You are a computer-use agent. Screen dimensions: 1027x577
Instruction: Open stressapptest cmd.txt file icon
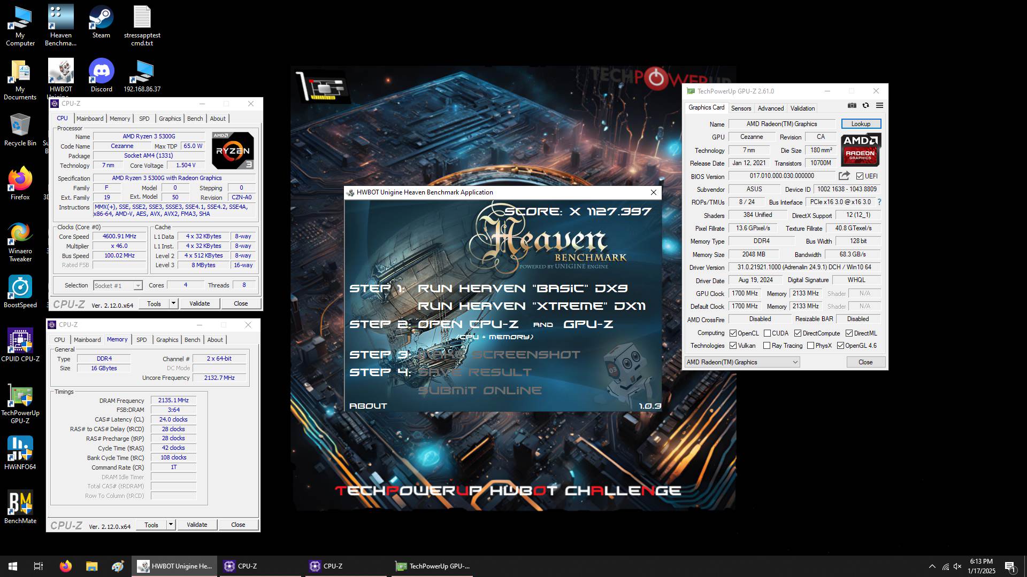pyautogui.click(x=142, y=26)
